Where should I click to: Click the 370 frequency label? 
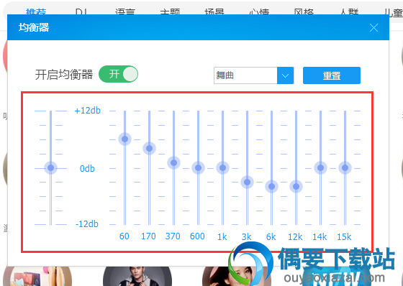pyautogui.click(x=173, y=236)
